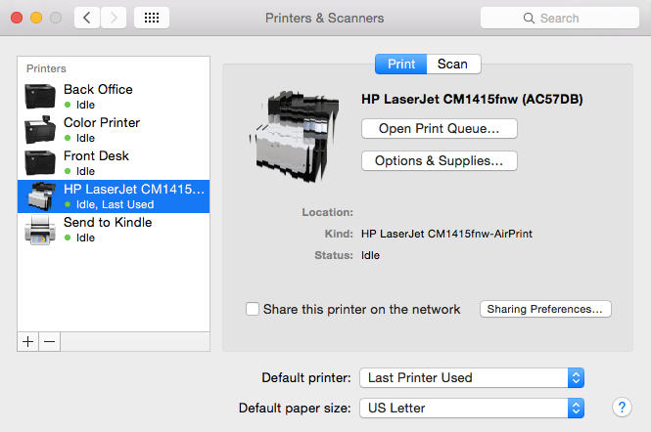This screenshot has width=651, height=432.
Task: Switch to the Scan tab
Action: click(x=453, y=65)
